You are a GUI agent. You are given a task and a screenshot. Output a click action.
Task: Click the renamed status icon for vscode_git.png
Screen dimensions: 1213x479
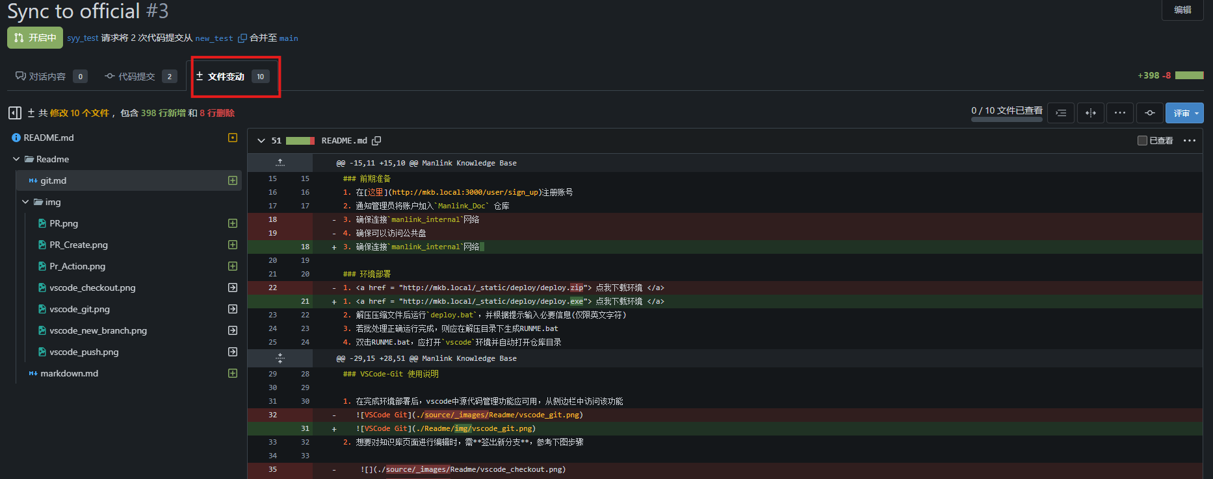(x=233, y=309)
